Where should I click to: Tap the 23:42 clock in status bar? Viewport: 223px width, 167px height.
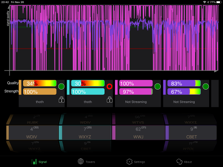point(5,2)
